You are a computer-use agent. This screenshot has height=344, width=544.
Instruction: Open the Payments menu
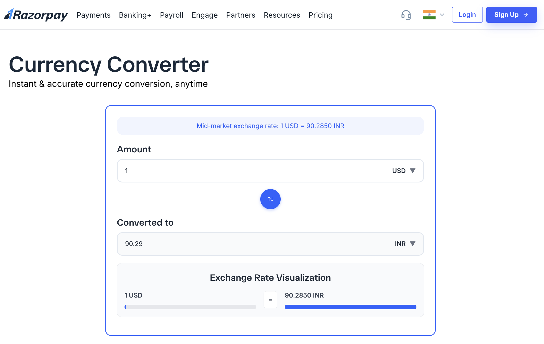(x=93, y=15)
